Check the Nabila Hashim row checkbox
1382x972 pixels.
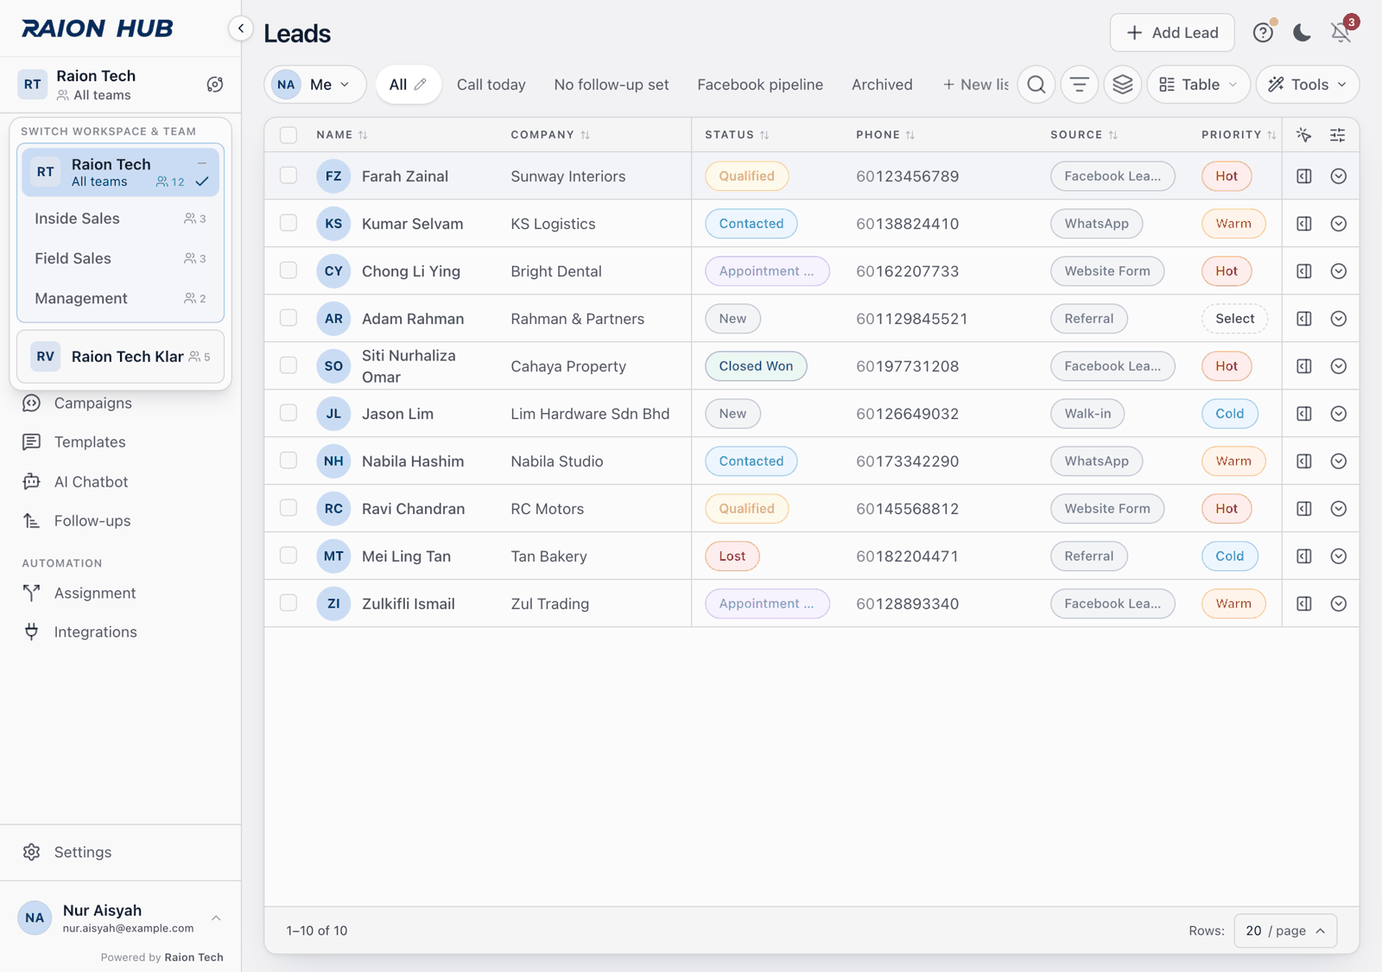pos(288,461)
